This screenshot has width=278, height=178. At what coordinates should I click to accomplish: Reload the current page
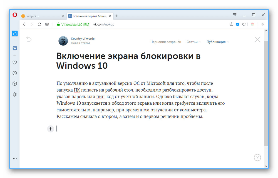(x=39, y=24)
